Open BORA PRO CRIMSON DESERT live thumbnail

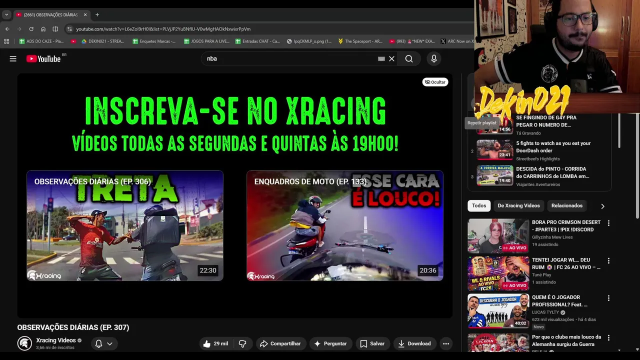(498, 235)
